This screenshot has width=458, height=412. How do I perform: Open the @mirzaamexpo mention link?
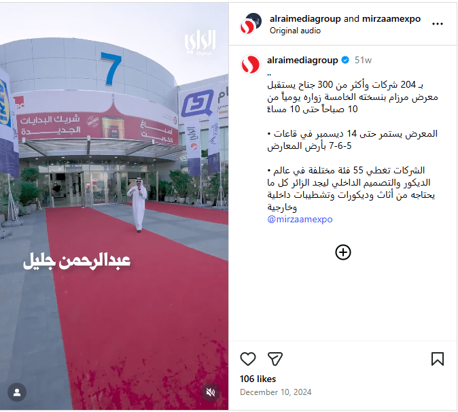(300, 219)
